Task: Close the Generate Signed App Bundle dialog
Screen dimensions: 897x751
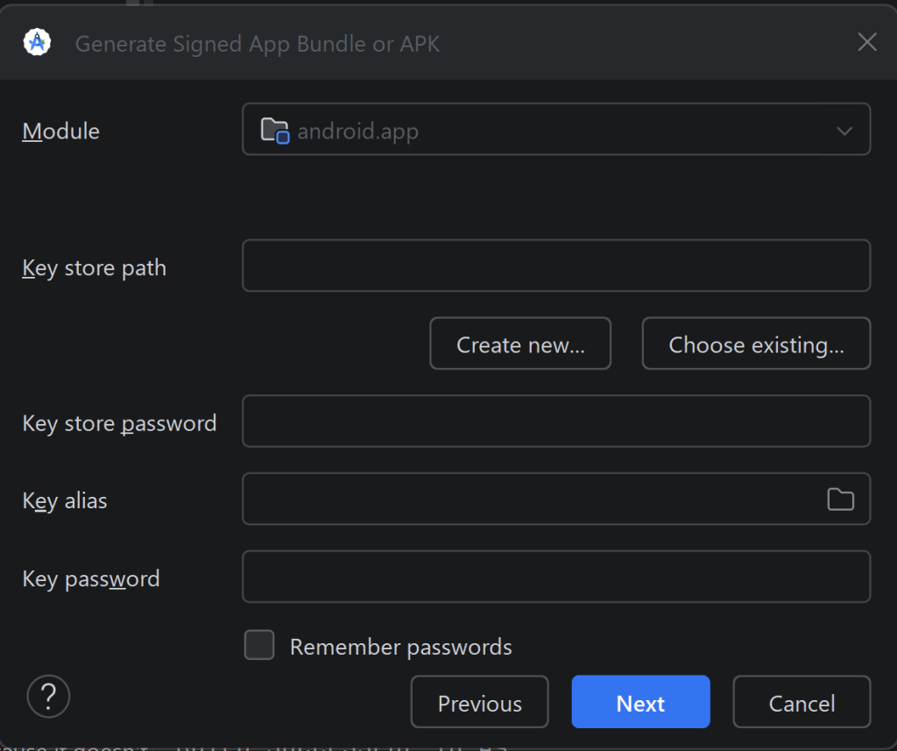Action: [867, 42]
